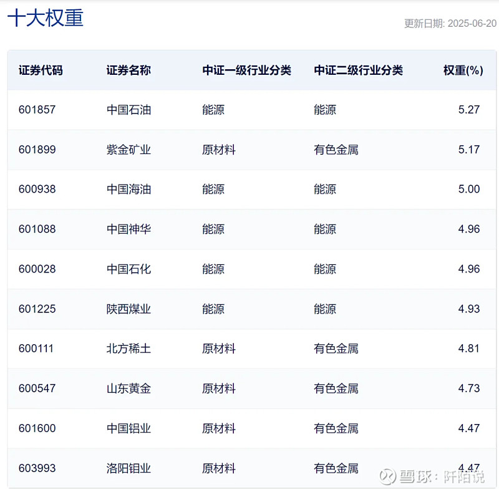Click the weight value 5.27
The width and height of the screenshot is (499, 492).
pos(469,110)
